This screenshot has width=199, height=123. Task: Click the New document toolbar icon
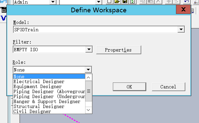(x=110, y=2)
